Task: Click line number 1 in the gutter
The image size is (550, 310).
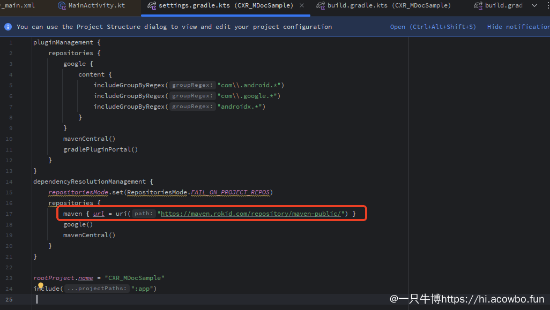Action: click(x=11, y=43)
